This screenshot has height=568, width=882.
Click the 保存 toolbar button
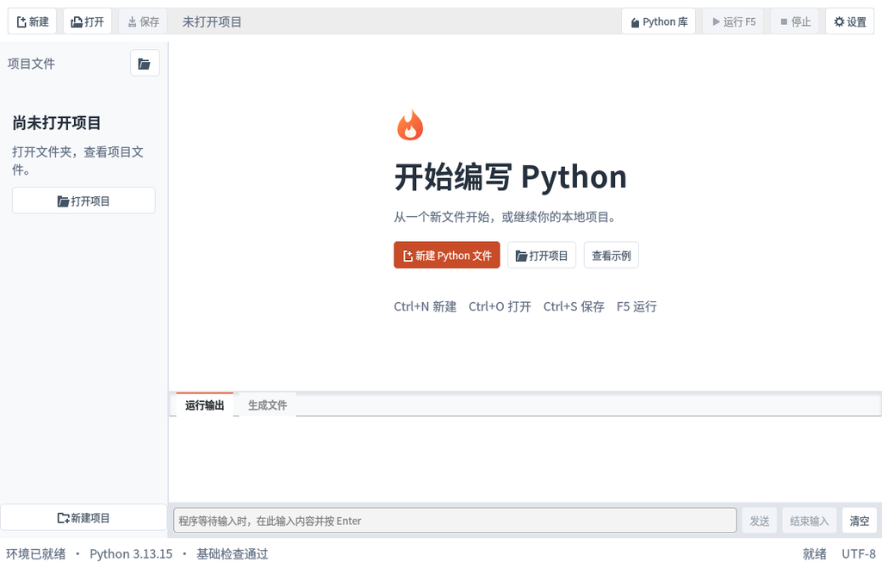click(143, 22)
